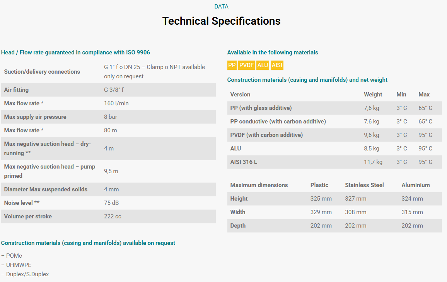Image resolution: width=447 pixels, height=282 pixels.
Task: Click the Stainless Steel column header
Action: click(x=364, y=185)
